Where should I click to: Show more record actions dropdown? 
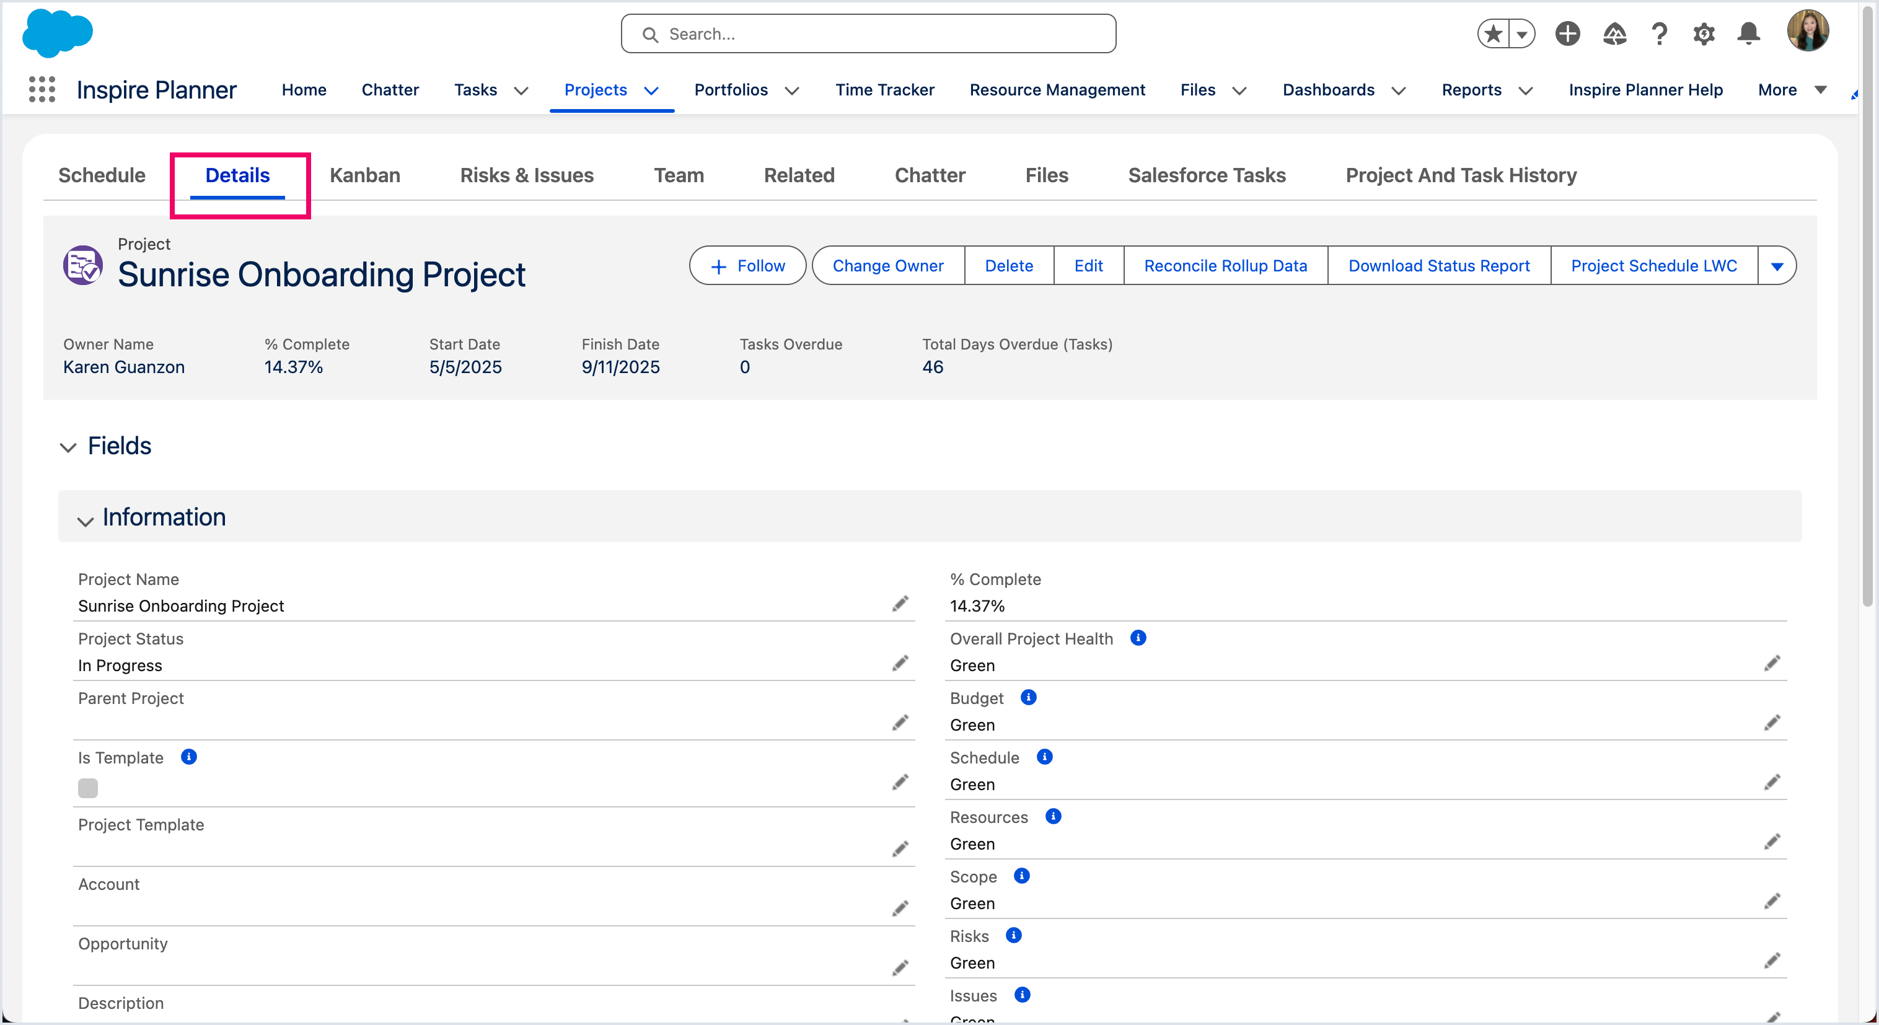click(x=1777, y=266)
